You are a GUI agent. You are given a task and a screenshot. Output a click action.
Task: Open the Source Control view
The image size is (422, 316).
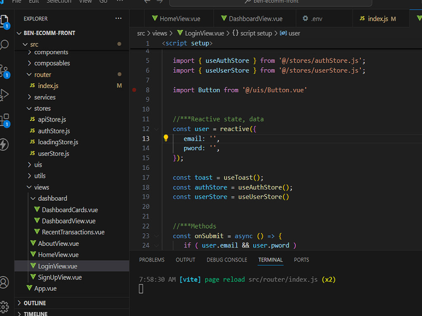4,70
